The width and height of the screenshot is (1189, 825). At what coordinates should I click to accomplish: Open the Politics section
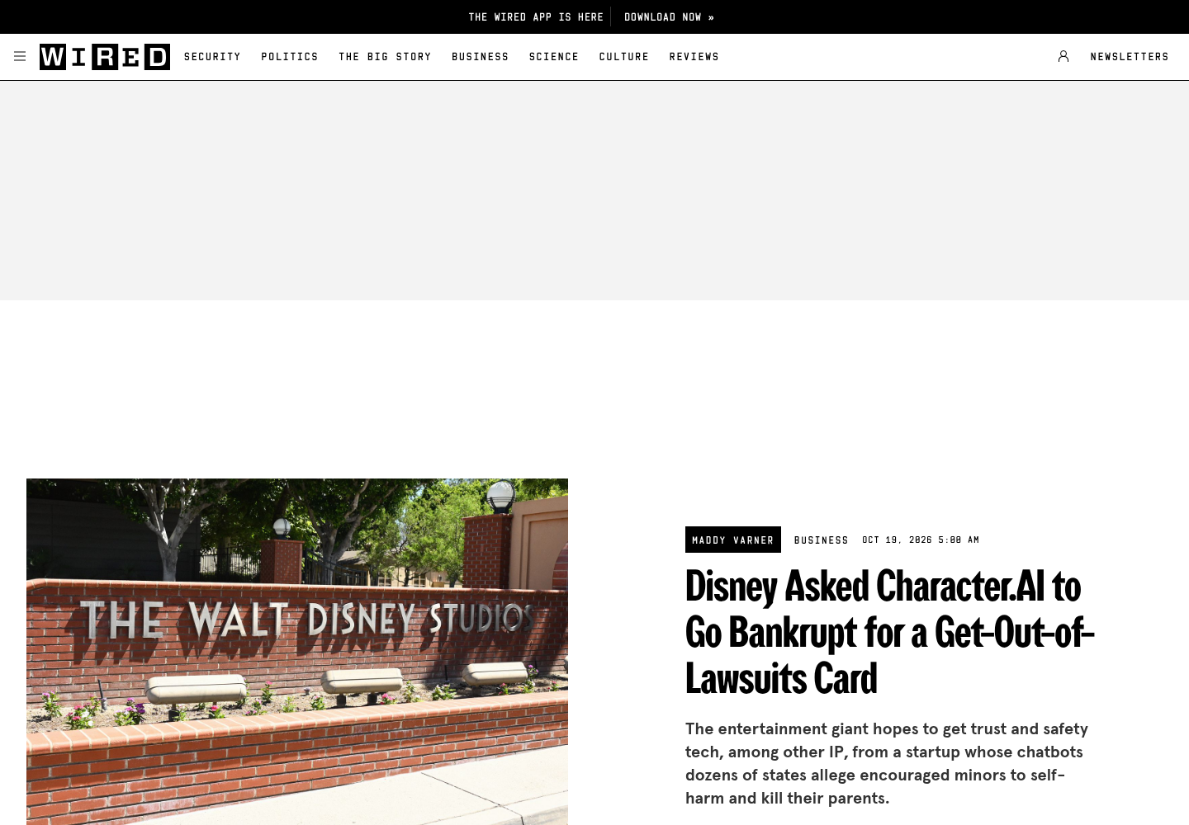pos(290,57)
